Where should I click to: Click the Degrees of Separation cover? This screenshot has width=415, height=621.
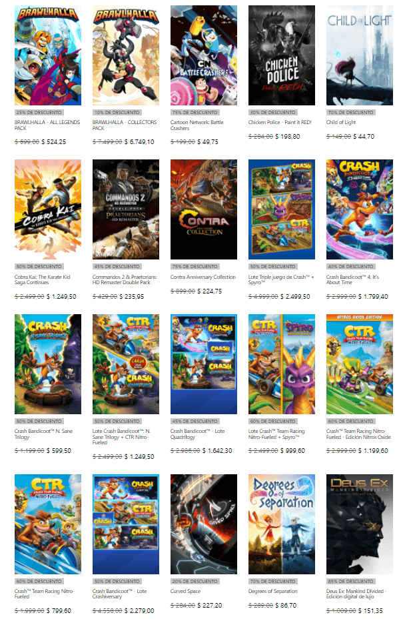pyautogui.click(x=282, y=524)
